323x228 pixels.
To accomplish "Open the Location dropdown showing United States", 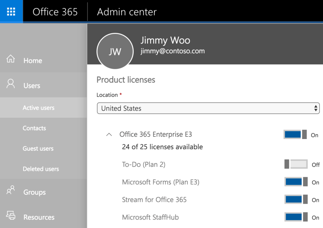I will [208, 108].
